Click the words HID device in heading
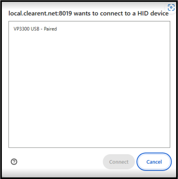Screen dimensions: 178x179 point(153,13)
